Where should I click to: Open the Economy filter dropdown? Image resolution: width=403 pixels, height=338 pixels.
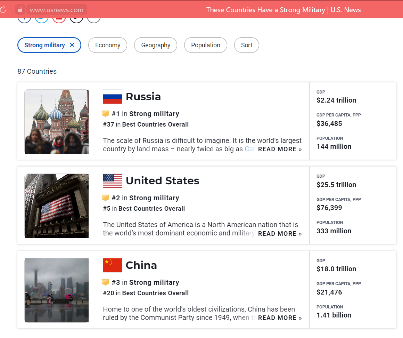click(108, 45)
